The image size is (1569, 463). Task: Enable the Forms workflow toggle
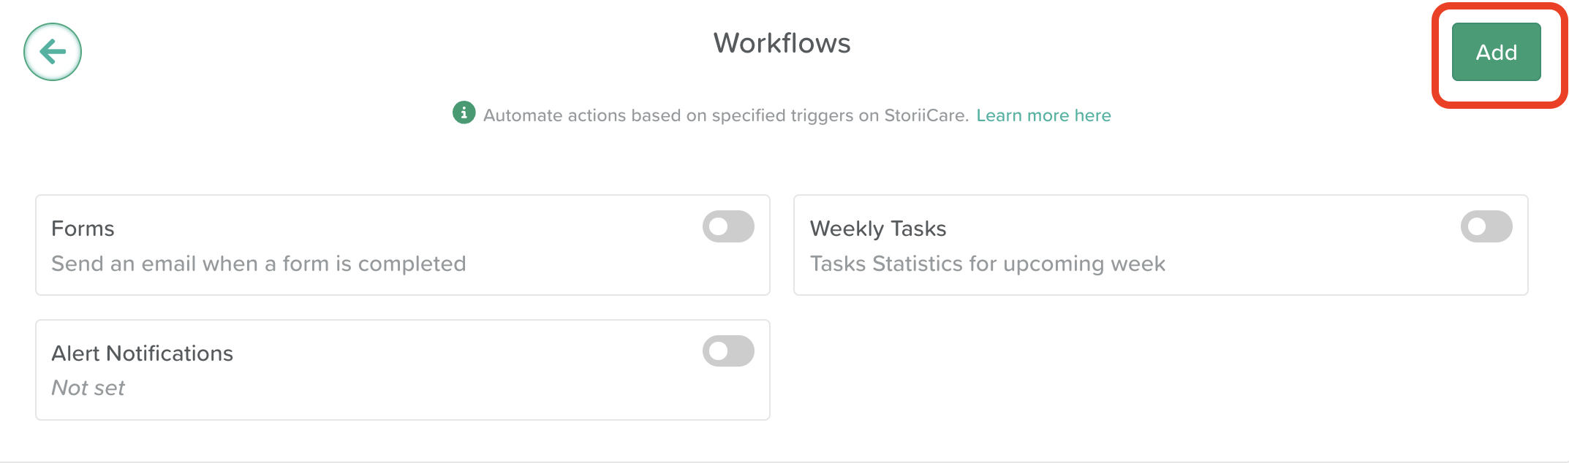(x=728, y=226)
